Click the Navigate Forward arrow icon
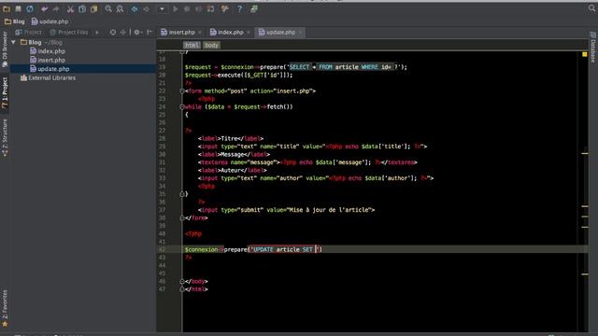The image size is (598, 336). click(147, 8)
